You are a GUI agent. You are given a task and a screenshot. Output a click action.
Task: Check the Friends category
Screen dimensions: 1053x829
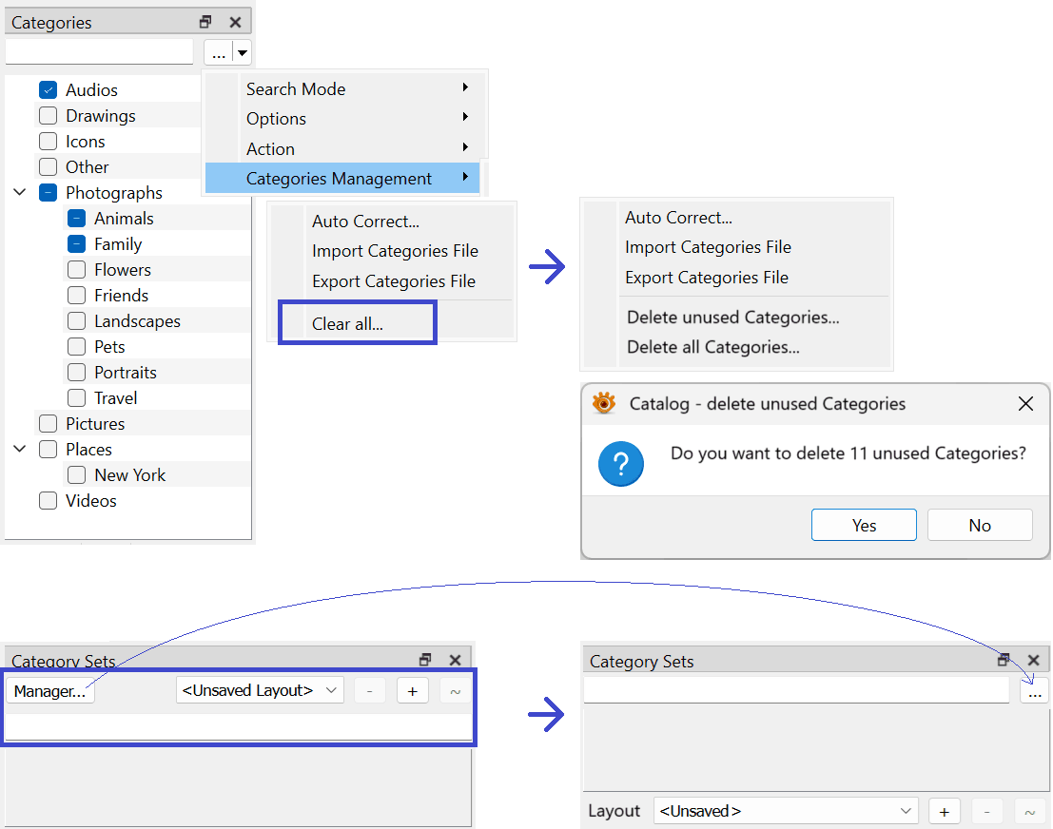tap(76, 296)
